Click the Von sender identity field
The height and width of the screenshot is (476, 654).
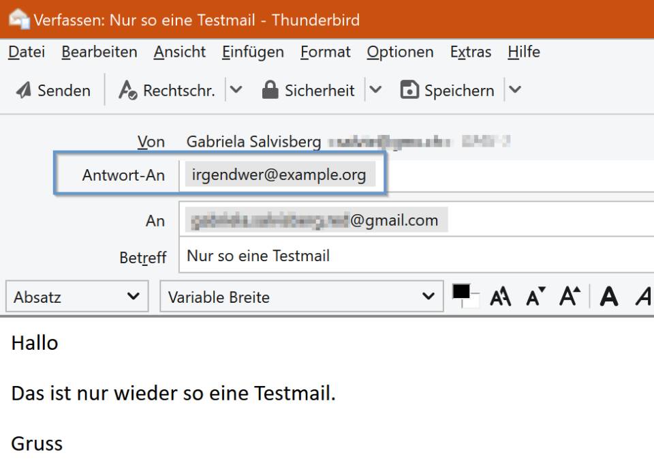348,142
